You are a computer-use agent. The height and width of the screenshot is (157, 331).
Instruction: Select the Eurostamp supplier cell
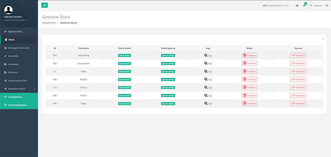(x=84, y=55)
